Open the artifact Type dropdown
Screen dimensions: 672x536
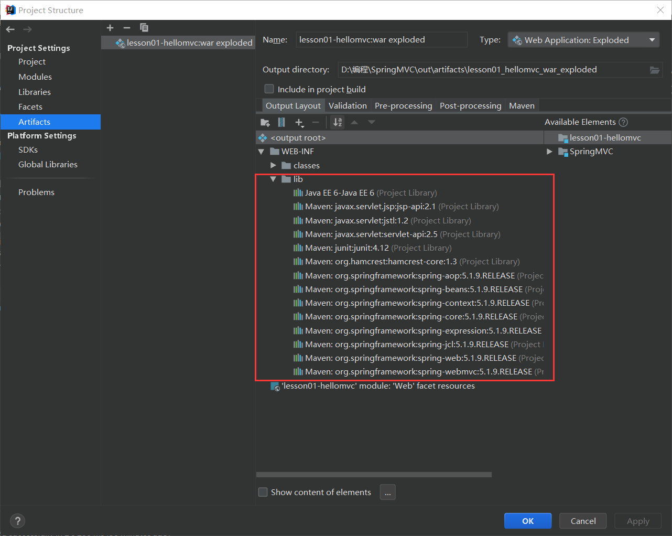coord(583,40)
